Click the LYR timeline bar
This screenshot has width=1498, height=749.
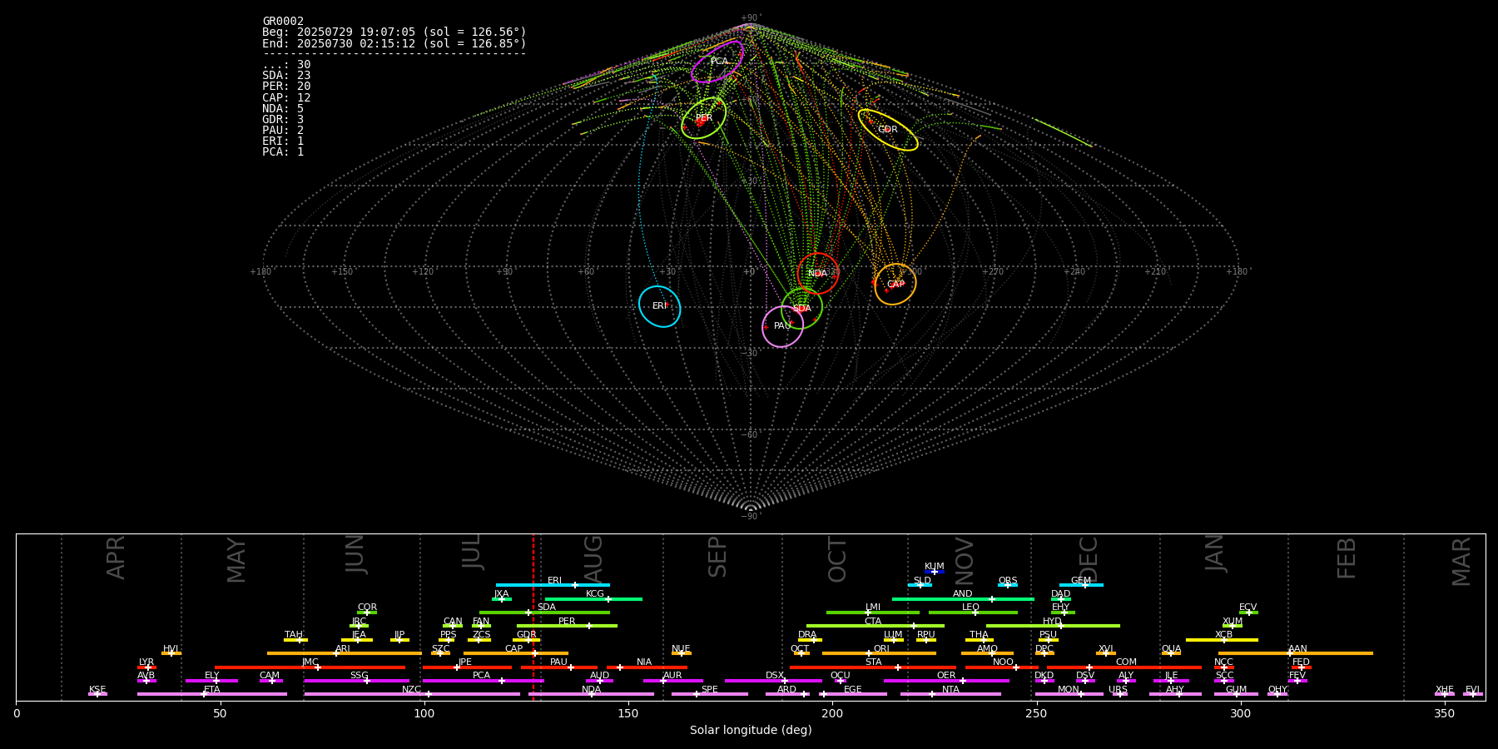click(146, 667)
